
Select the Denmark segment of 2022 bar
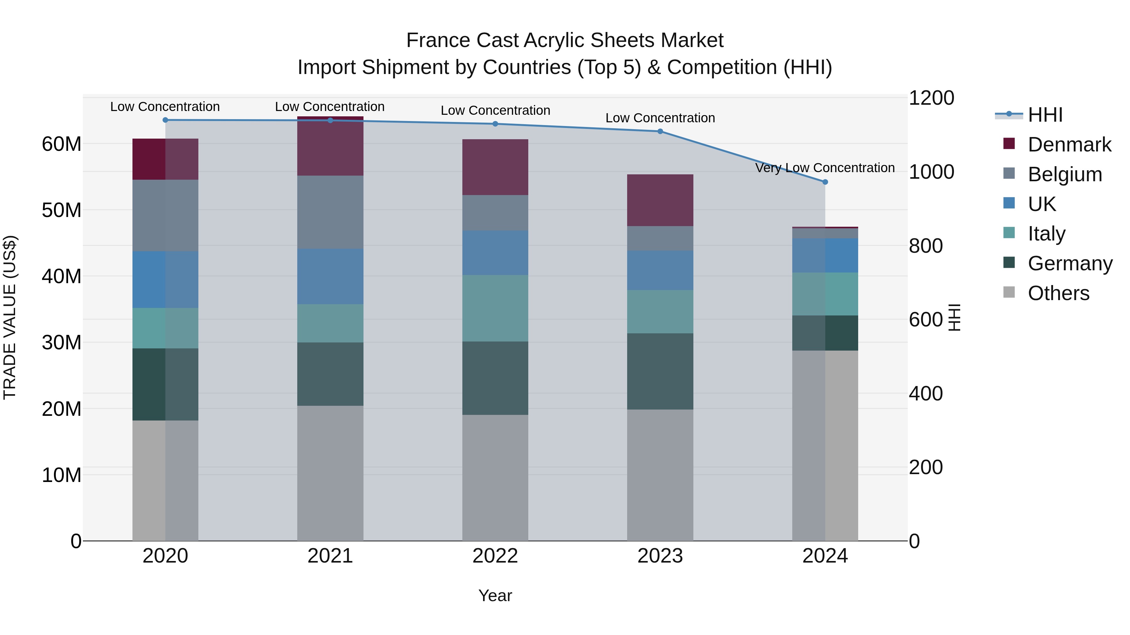(x=495, y=167)
